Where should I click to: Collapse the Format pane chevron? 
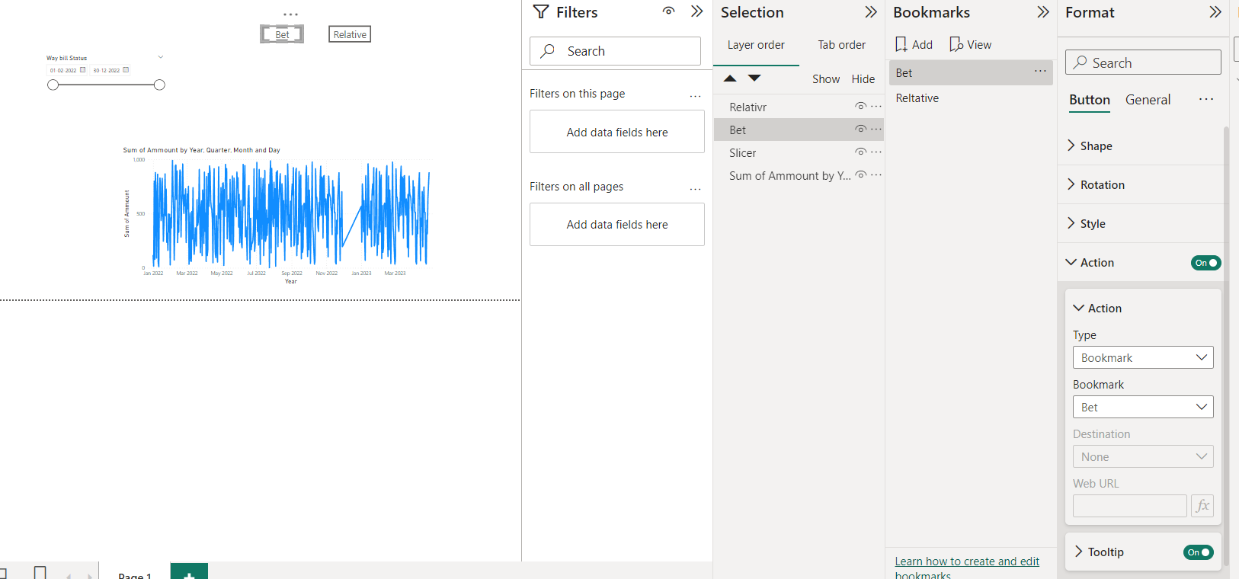point(1215,12)
